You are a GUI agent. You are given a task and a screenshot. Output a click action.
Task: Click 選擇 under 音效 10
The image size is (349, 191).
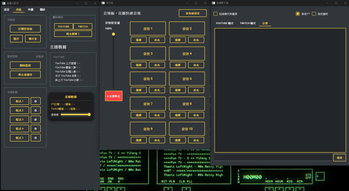click(178, 140)
